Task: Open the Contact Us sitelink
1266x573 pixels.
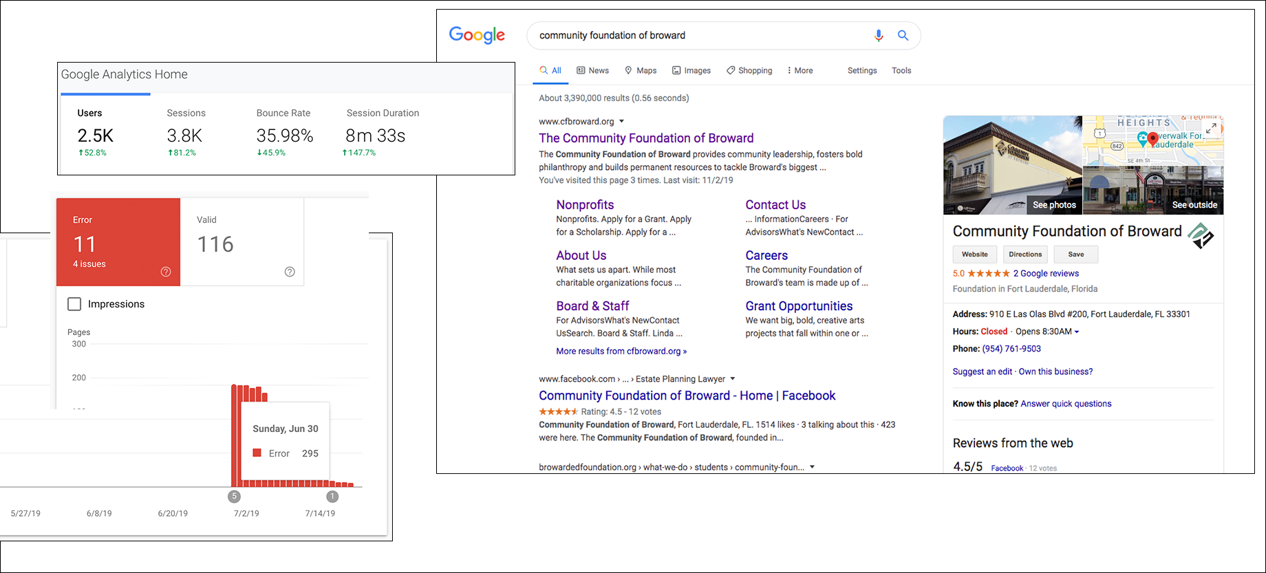Action: (x=775, y=205)
